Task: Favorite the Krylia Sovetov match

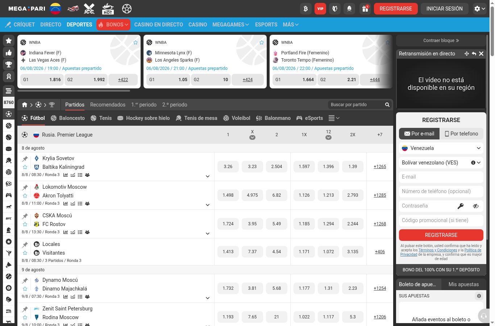Action: 25,167
